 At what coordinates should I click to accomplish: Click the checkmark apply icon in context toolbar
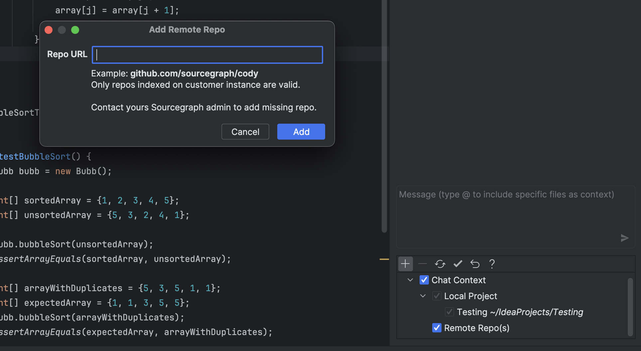click(x=458, y=264)
